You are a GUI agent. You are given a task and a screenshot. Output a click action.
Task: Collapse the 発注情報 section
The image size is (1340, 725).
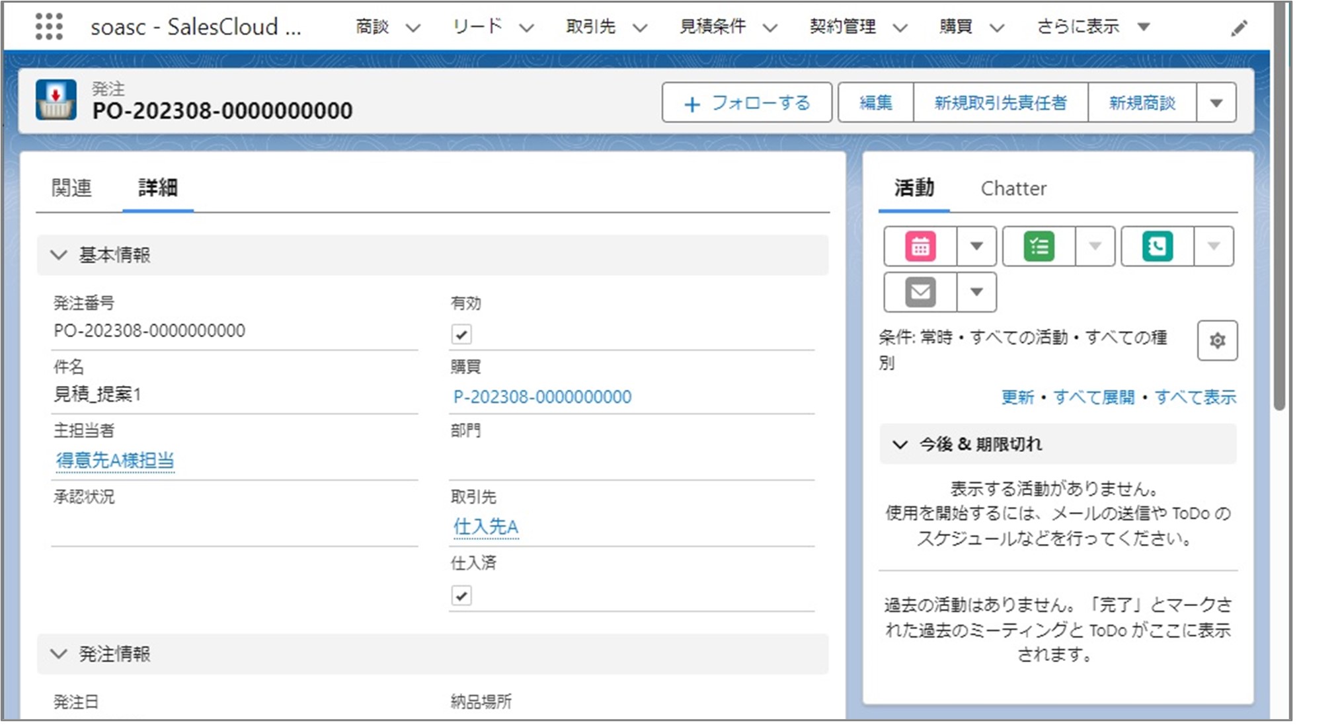(59, 654)
